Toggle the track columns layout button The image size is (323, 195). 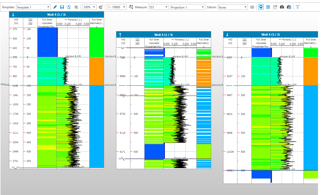click(x=268, y=7)
